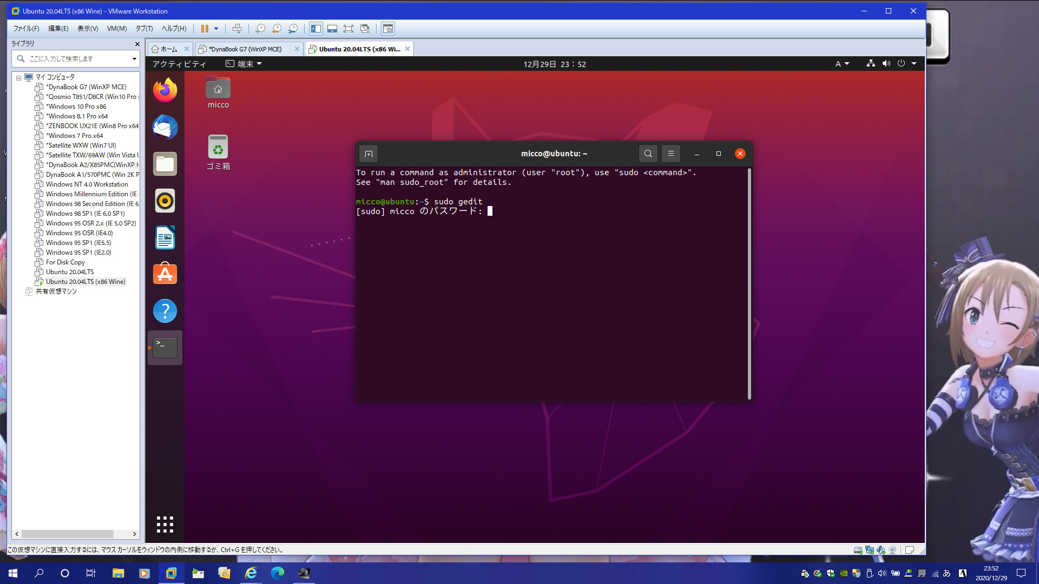Select Ubuntu 20.04LTS (x86 Wine) in library
Screen dimensions: 1039x584
point(86,282)
